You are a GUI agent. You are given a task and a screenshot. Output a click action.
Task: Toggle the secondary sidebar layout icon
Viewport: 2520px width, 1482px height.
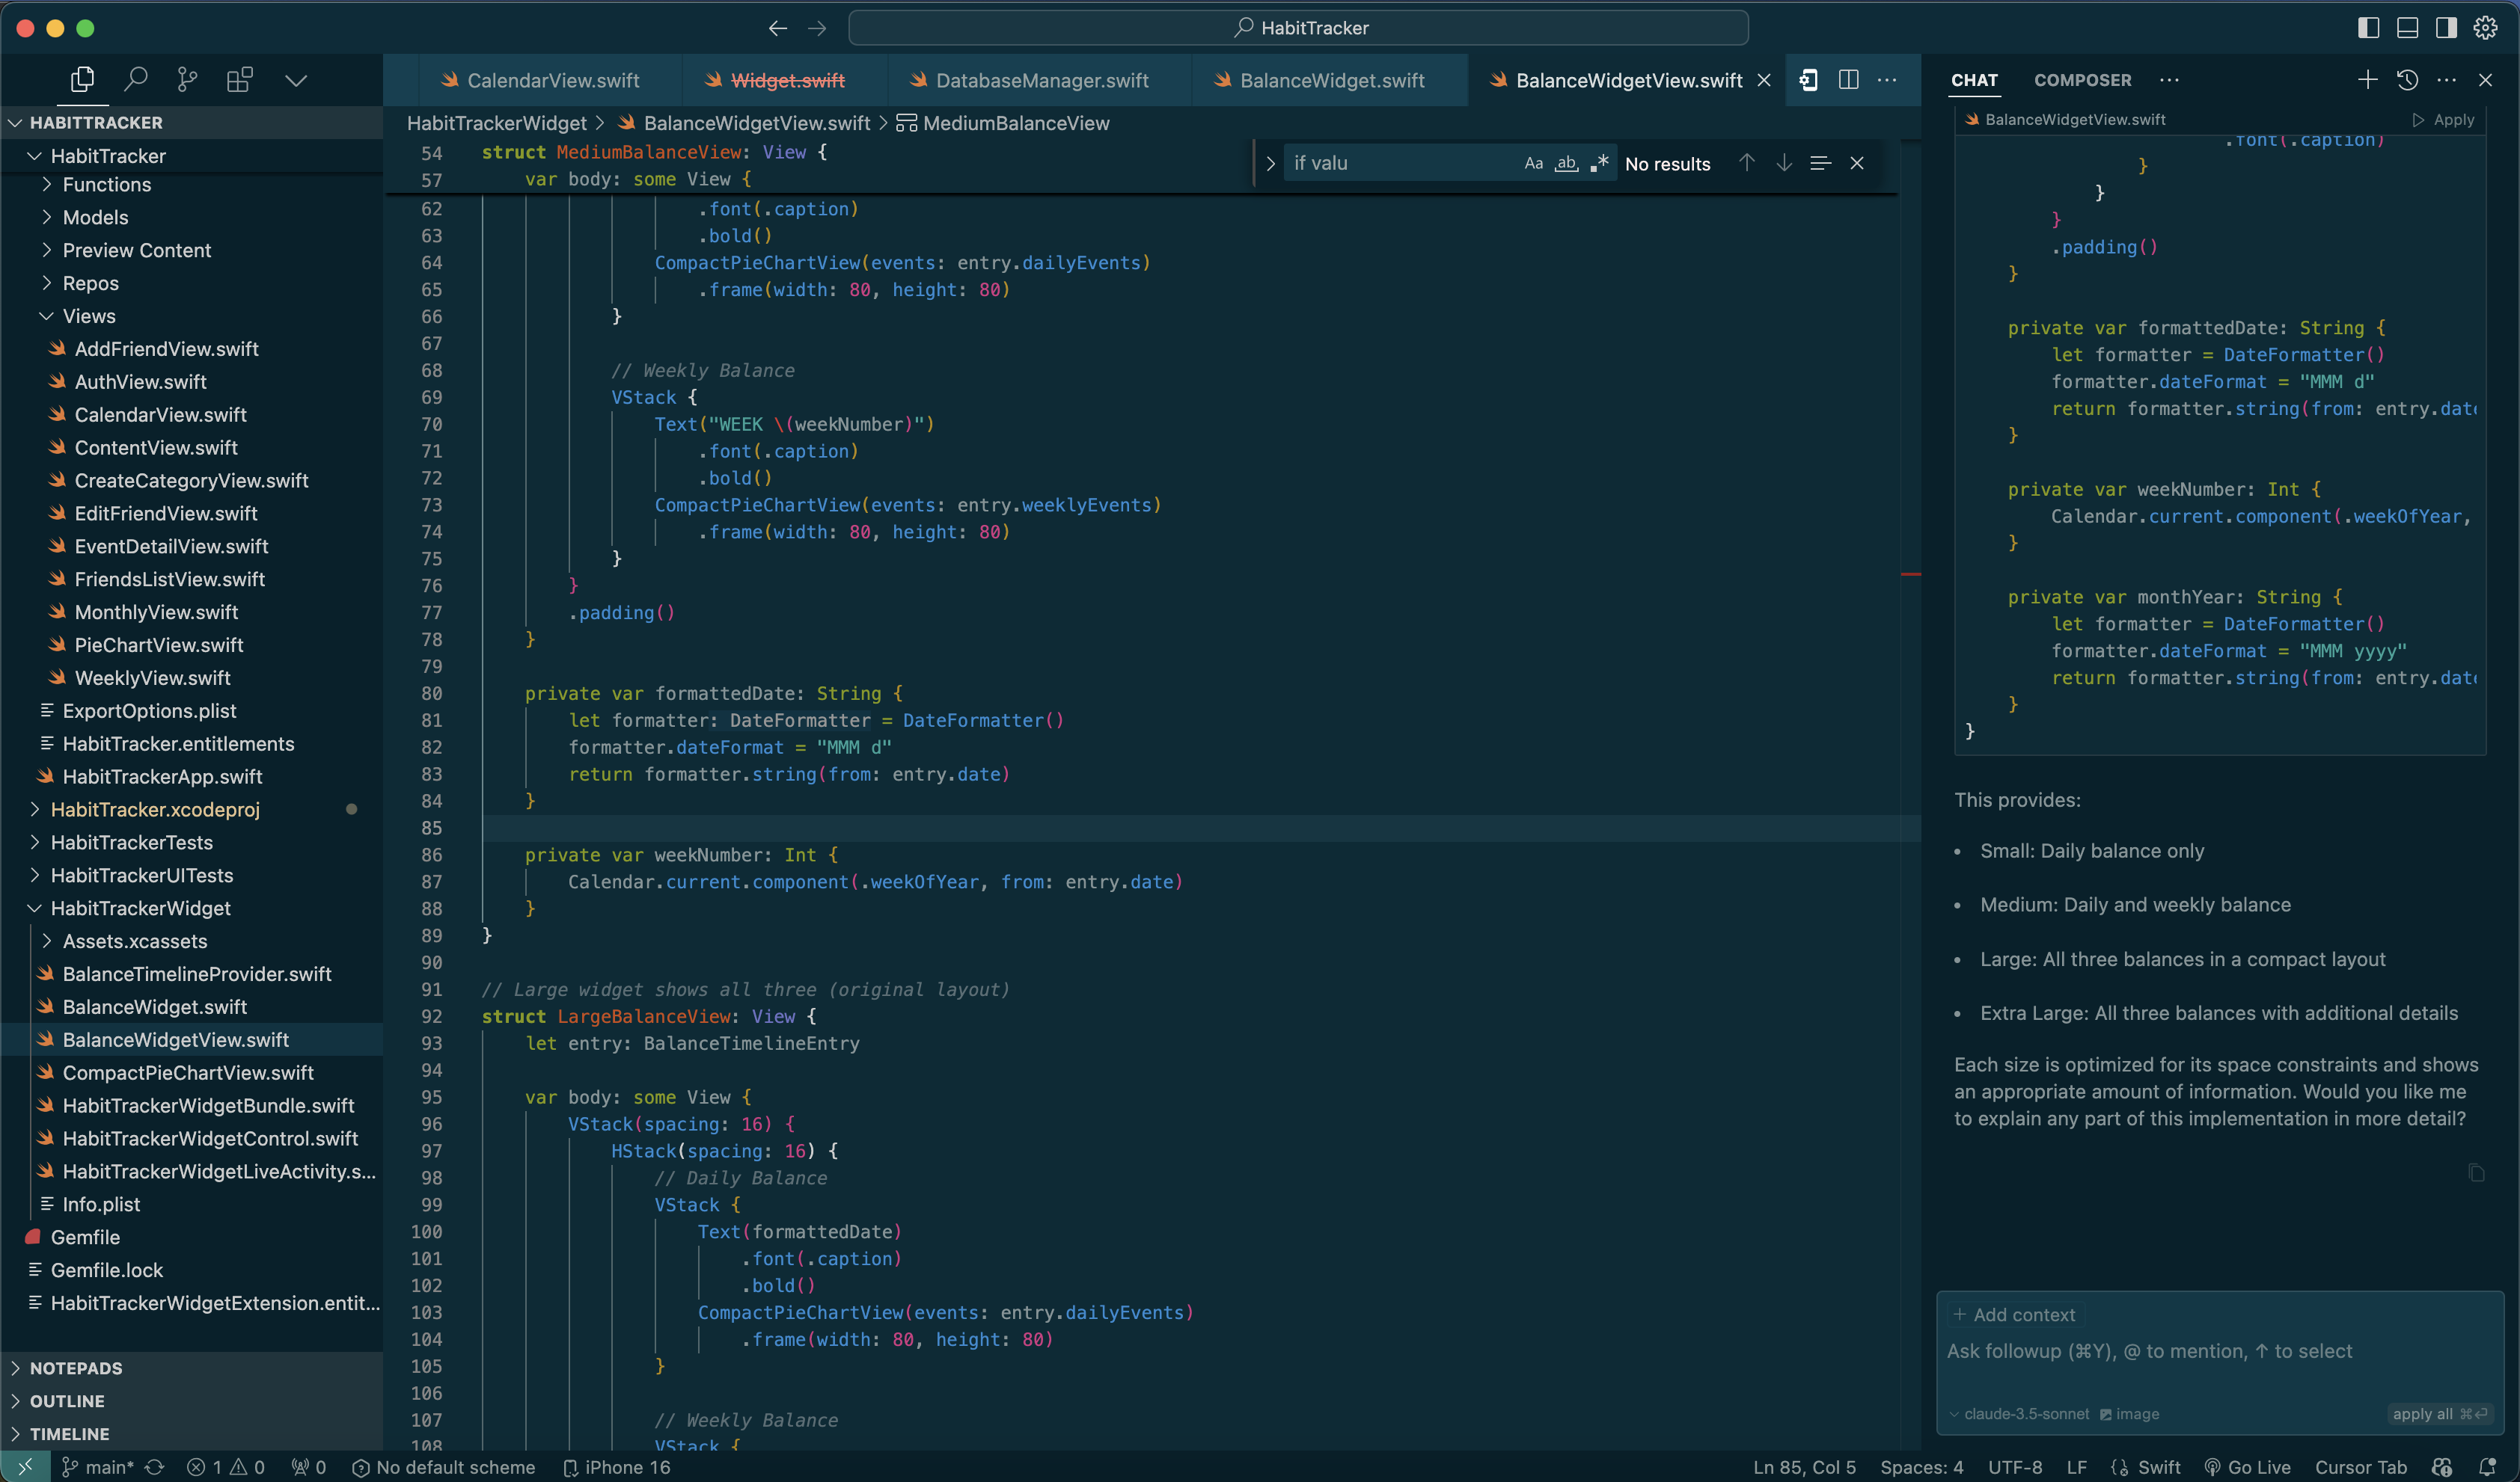2446,28
